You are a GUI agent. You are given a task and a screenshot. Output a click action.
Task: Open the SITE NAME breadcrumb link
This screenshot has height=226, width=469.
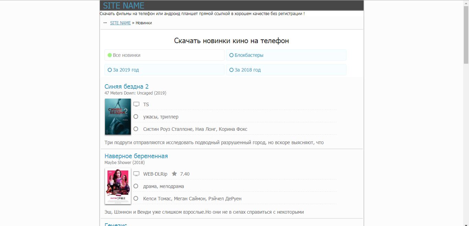click(120, 23)
